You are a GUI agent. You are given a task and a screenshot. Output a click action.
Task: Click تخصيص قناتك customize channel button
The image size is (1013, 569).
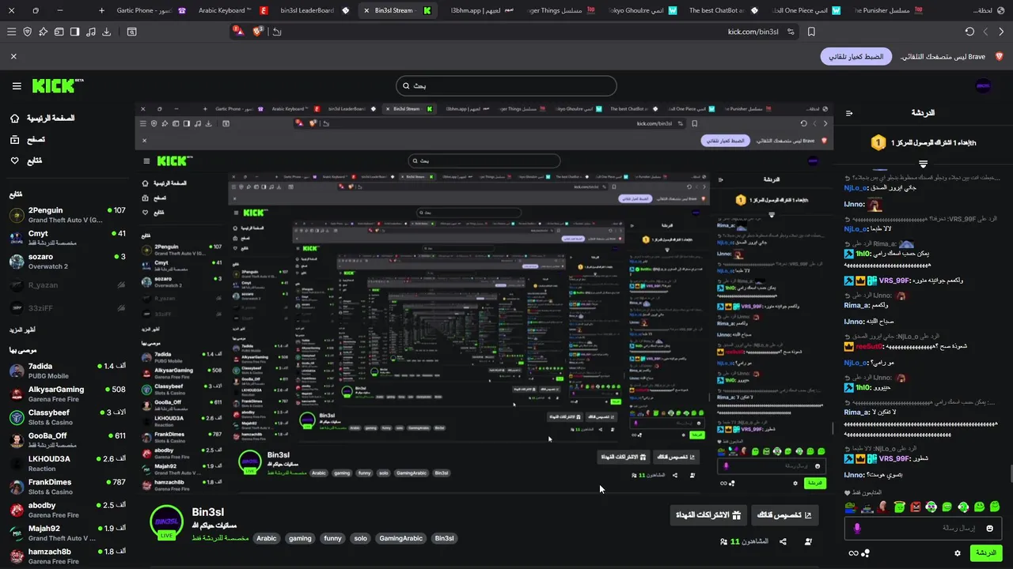point(785,515)
